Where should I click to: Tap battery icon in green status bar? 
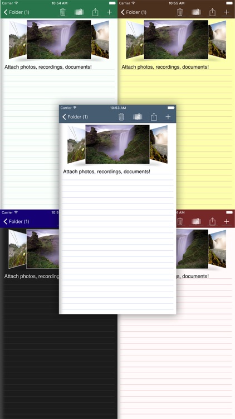click(112, 3)
